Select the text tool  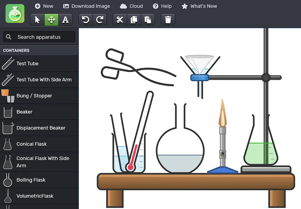point(65,20)
